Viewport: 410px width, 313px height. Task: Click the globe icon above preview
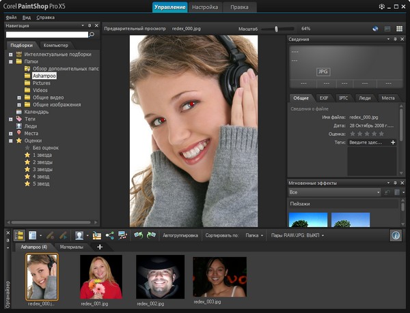tap(375, 29)
